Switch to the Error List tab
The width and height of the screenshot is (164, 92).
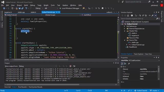(7, 87)
